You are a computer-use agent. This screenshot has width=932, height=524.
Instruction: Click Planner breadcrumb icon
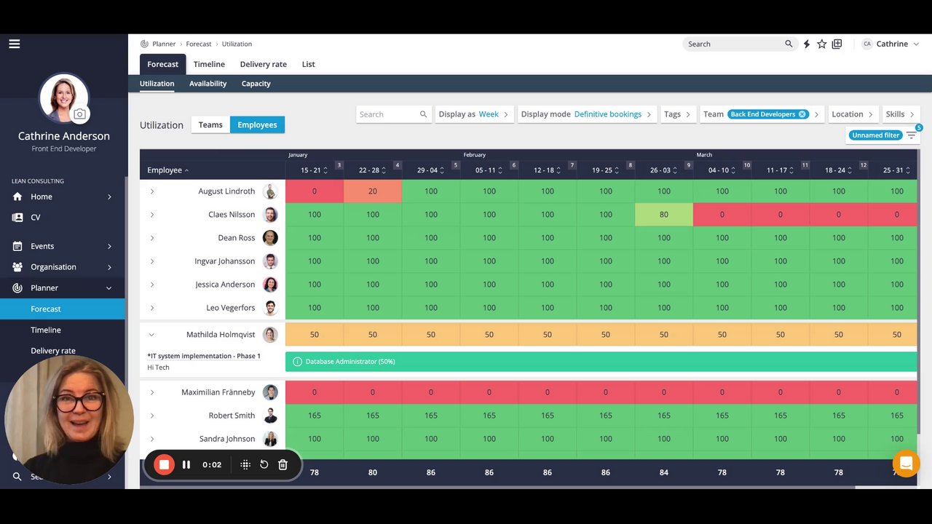pos(145,44)
